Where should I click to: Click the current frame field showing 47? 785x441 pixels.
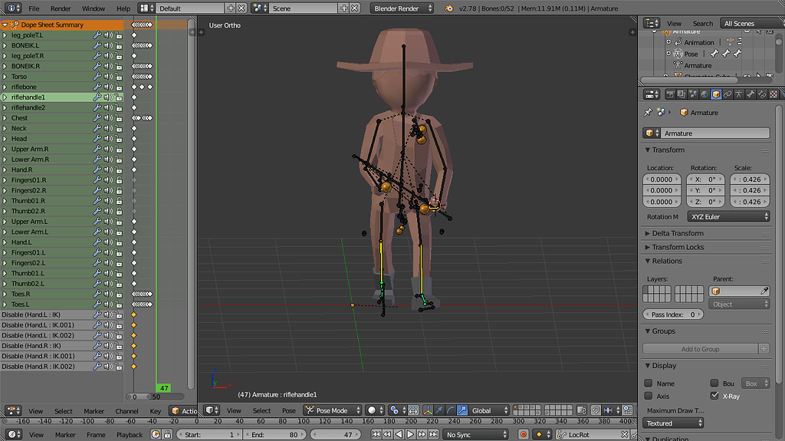pos(336,435)
